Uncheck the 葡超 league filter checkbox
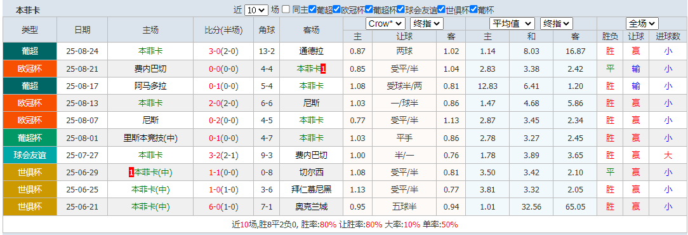This screenshot has width=688, height=235. coord(312,10)
